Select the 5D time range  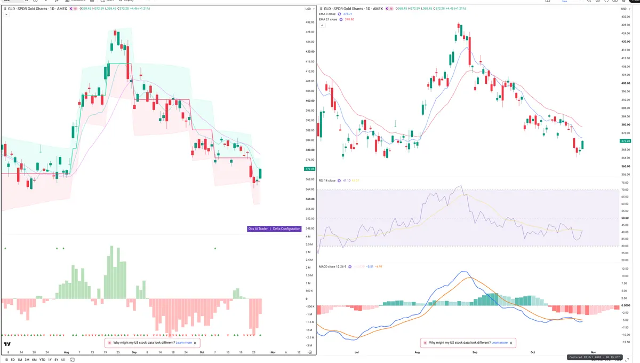click(13, 360)
